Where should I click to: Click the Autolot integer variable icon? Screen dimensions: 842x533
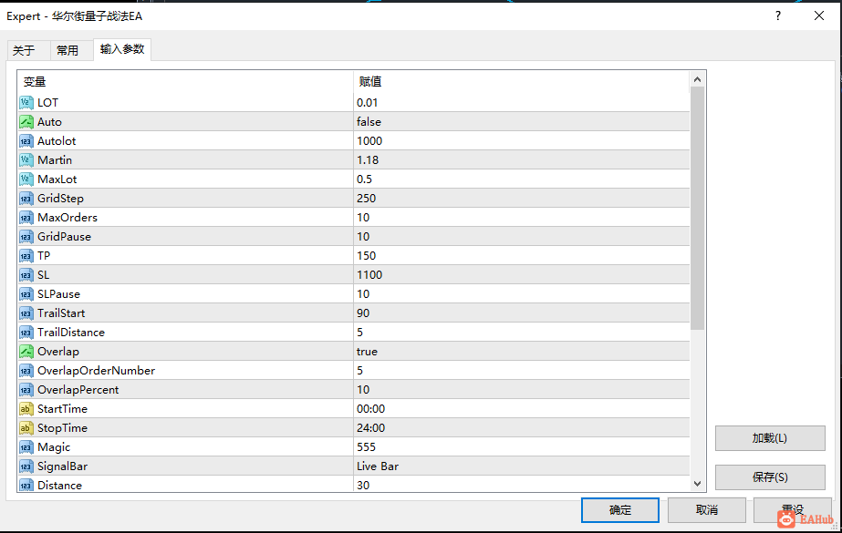26,141
